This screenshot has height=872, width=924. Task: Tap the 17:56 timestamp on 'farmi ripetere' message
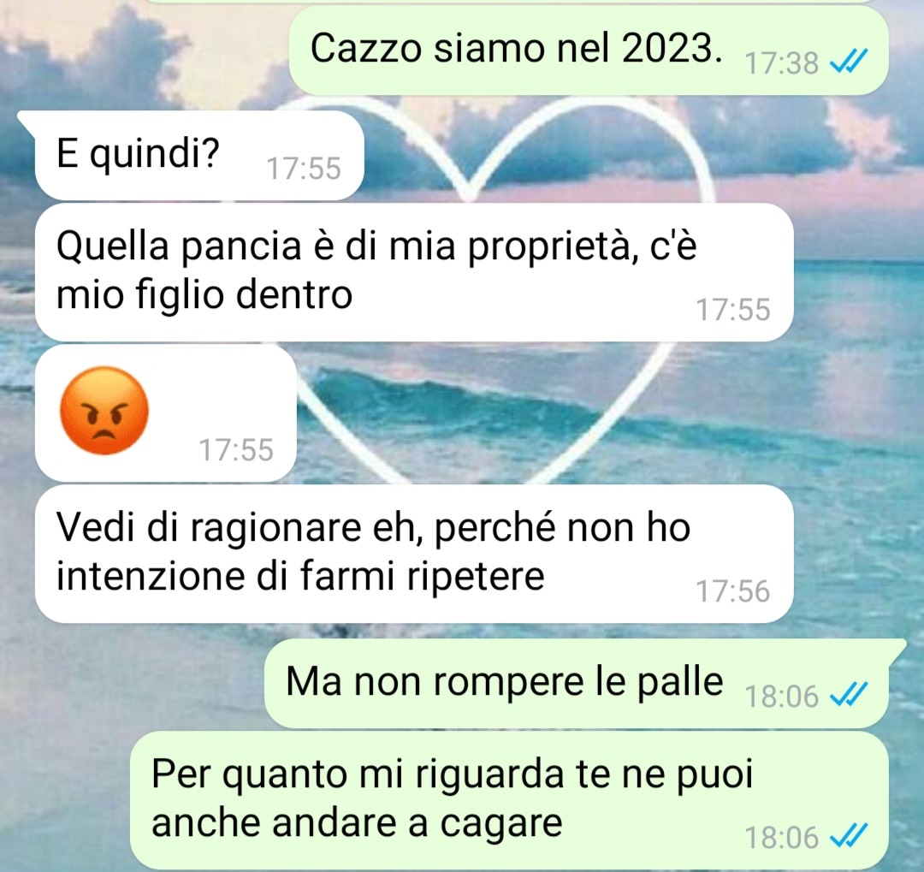(733, 591)
